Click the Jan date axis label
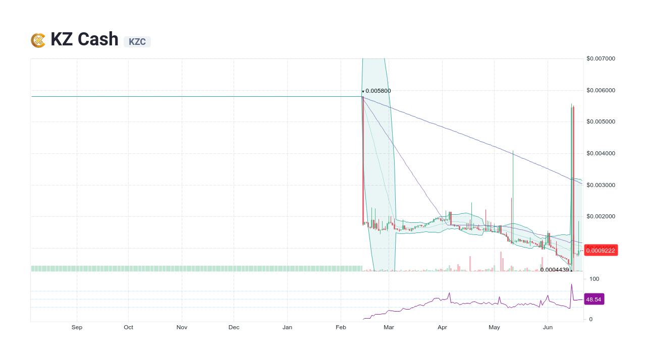Viewport: 646px width, 363px height. coord(287,327)
